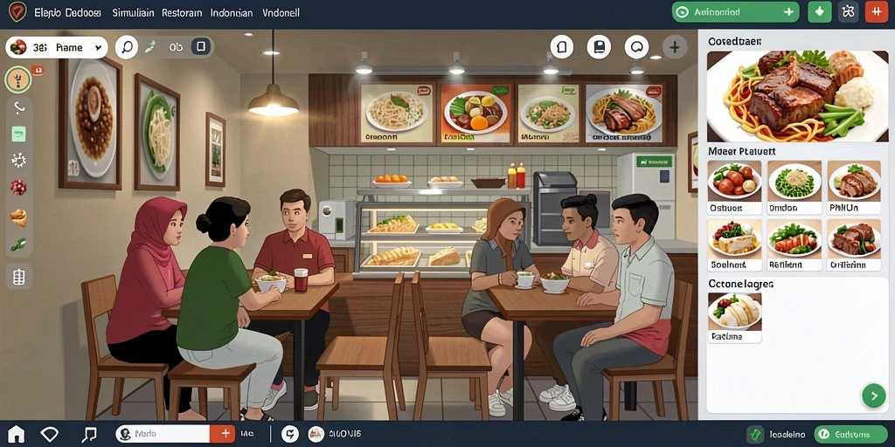Select the fried chicken icon in sidebar
The image size is (895, 447).
(x=18, y=217)
